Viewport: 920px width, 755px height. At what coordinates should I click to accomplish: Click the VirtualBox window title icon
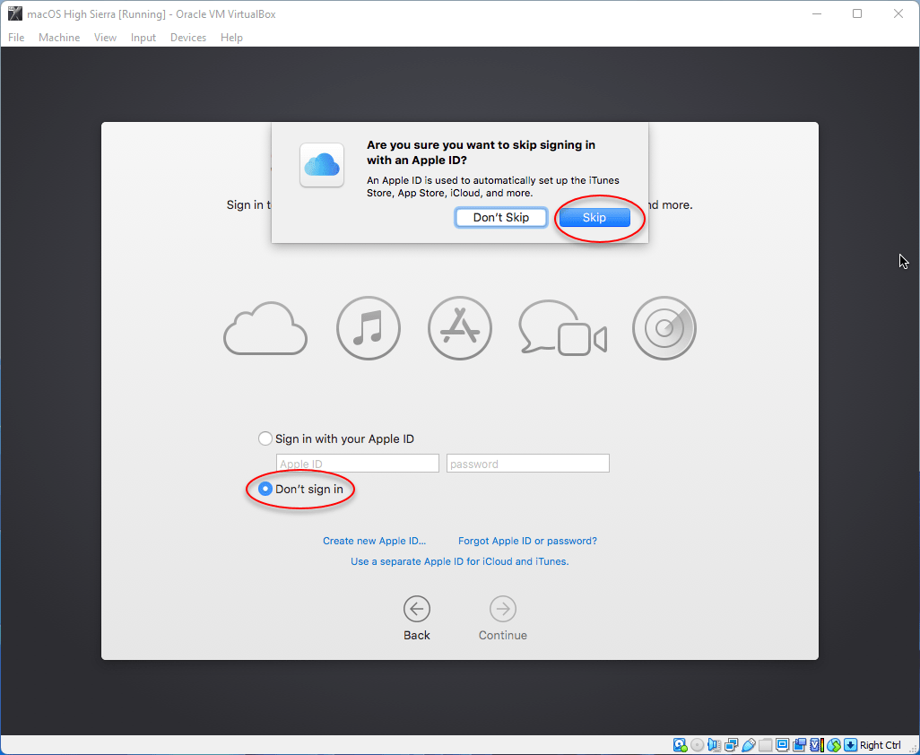(x=14, y=13)
